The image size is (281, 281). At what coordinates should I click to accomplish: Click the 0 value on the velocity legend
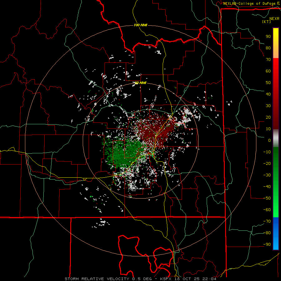pos(269,140)
